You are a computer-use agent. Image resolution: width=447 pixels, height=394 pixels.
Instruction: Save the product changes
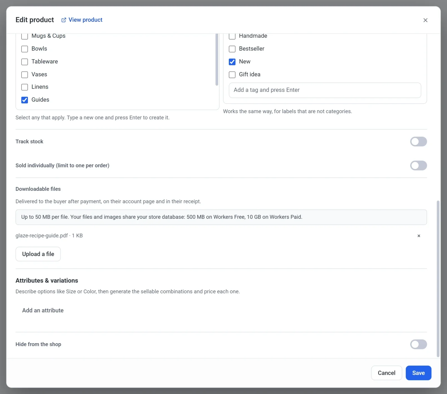pos(418,373)
